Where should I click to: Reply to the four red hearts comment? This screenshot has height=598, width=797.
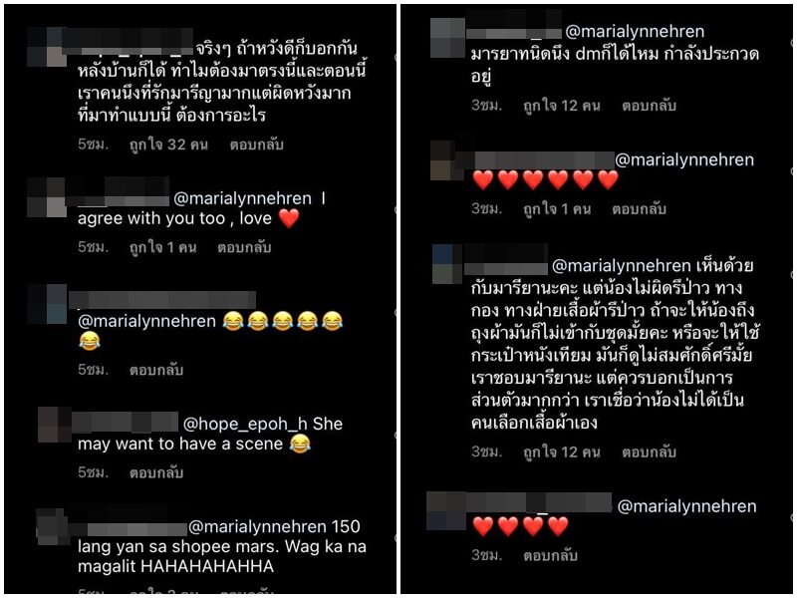551,555
